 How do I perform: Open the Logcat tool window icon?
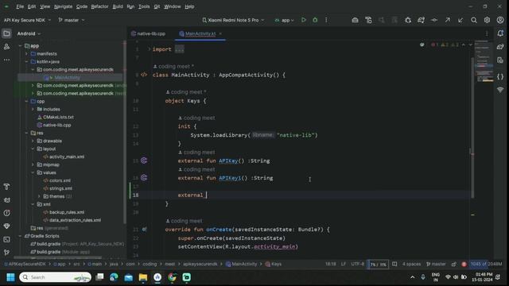pyautogui.click(x=6, y=199)
